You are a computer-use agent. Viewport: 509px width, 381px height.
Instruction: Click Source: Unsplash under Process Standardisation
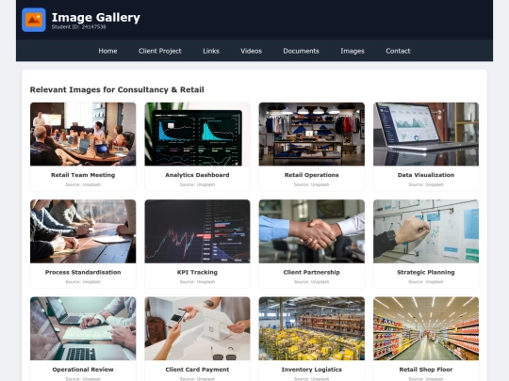tap(83, 282)
